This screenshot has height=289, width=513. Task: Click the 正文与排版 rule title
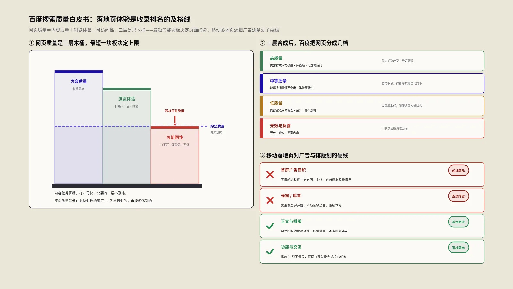[x=291, y=222]
